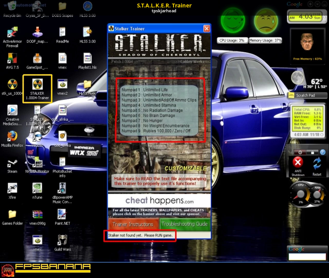Click the 'Numpad 1 : Unlimited Life' line
The image size is (329, 278).
point(145,90)
